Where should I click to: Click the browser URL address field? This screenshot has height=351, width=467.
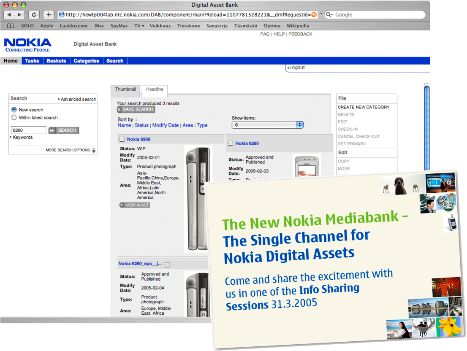point(187,15)
